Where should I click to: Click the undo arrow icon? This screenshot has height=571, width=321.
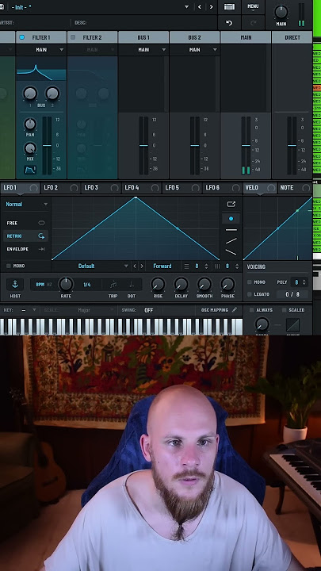229,23
